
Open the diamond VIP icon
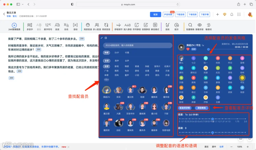(225, 15)
